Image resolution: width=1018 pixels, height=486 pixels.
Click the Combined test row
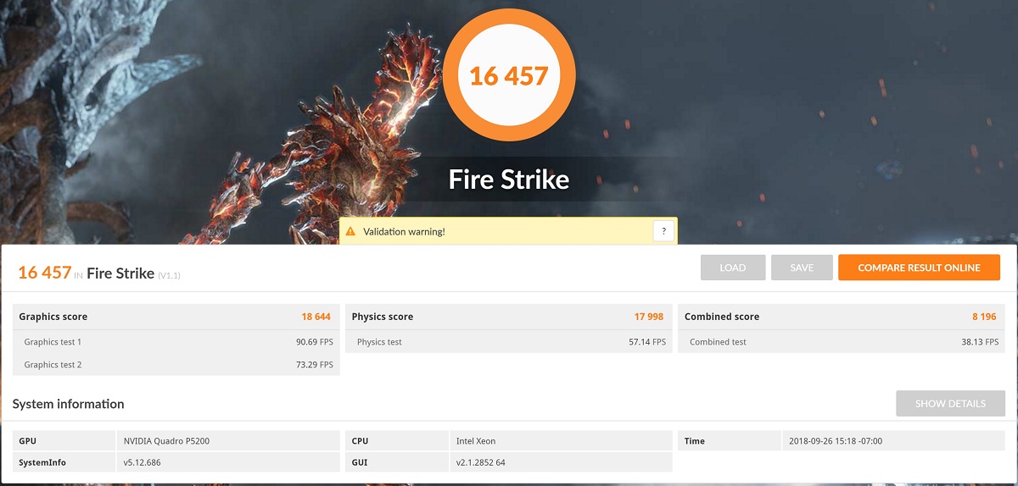click(x=841, y=342)
